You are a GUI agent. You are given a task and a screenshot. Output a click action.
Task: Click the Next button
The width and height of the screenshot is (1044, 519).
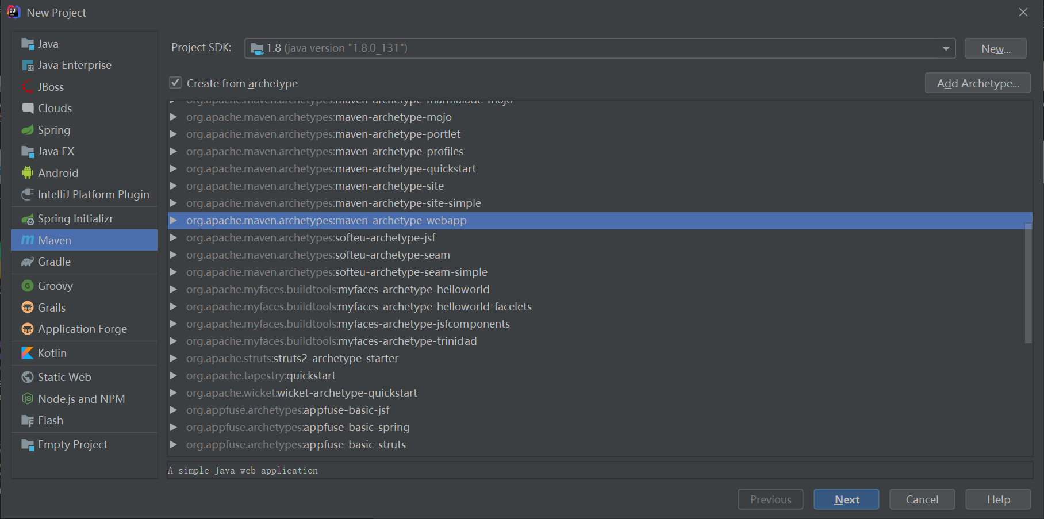pyautogui.click(x=846, y=499)
